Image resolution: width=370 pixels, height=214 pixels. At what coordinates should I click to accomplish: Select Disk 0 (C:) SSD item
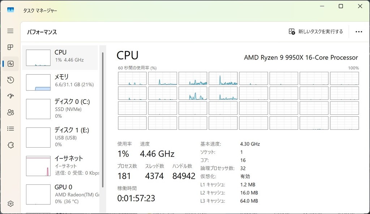60,109
